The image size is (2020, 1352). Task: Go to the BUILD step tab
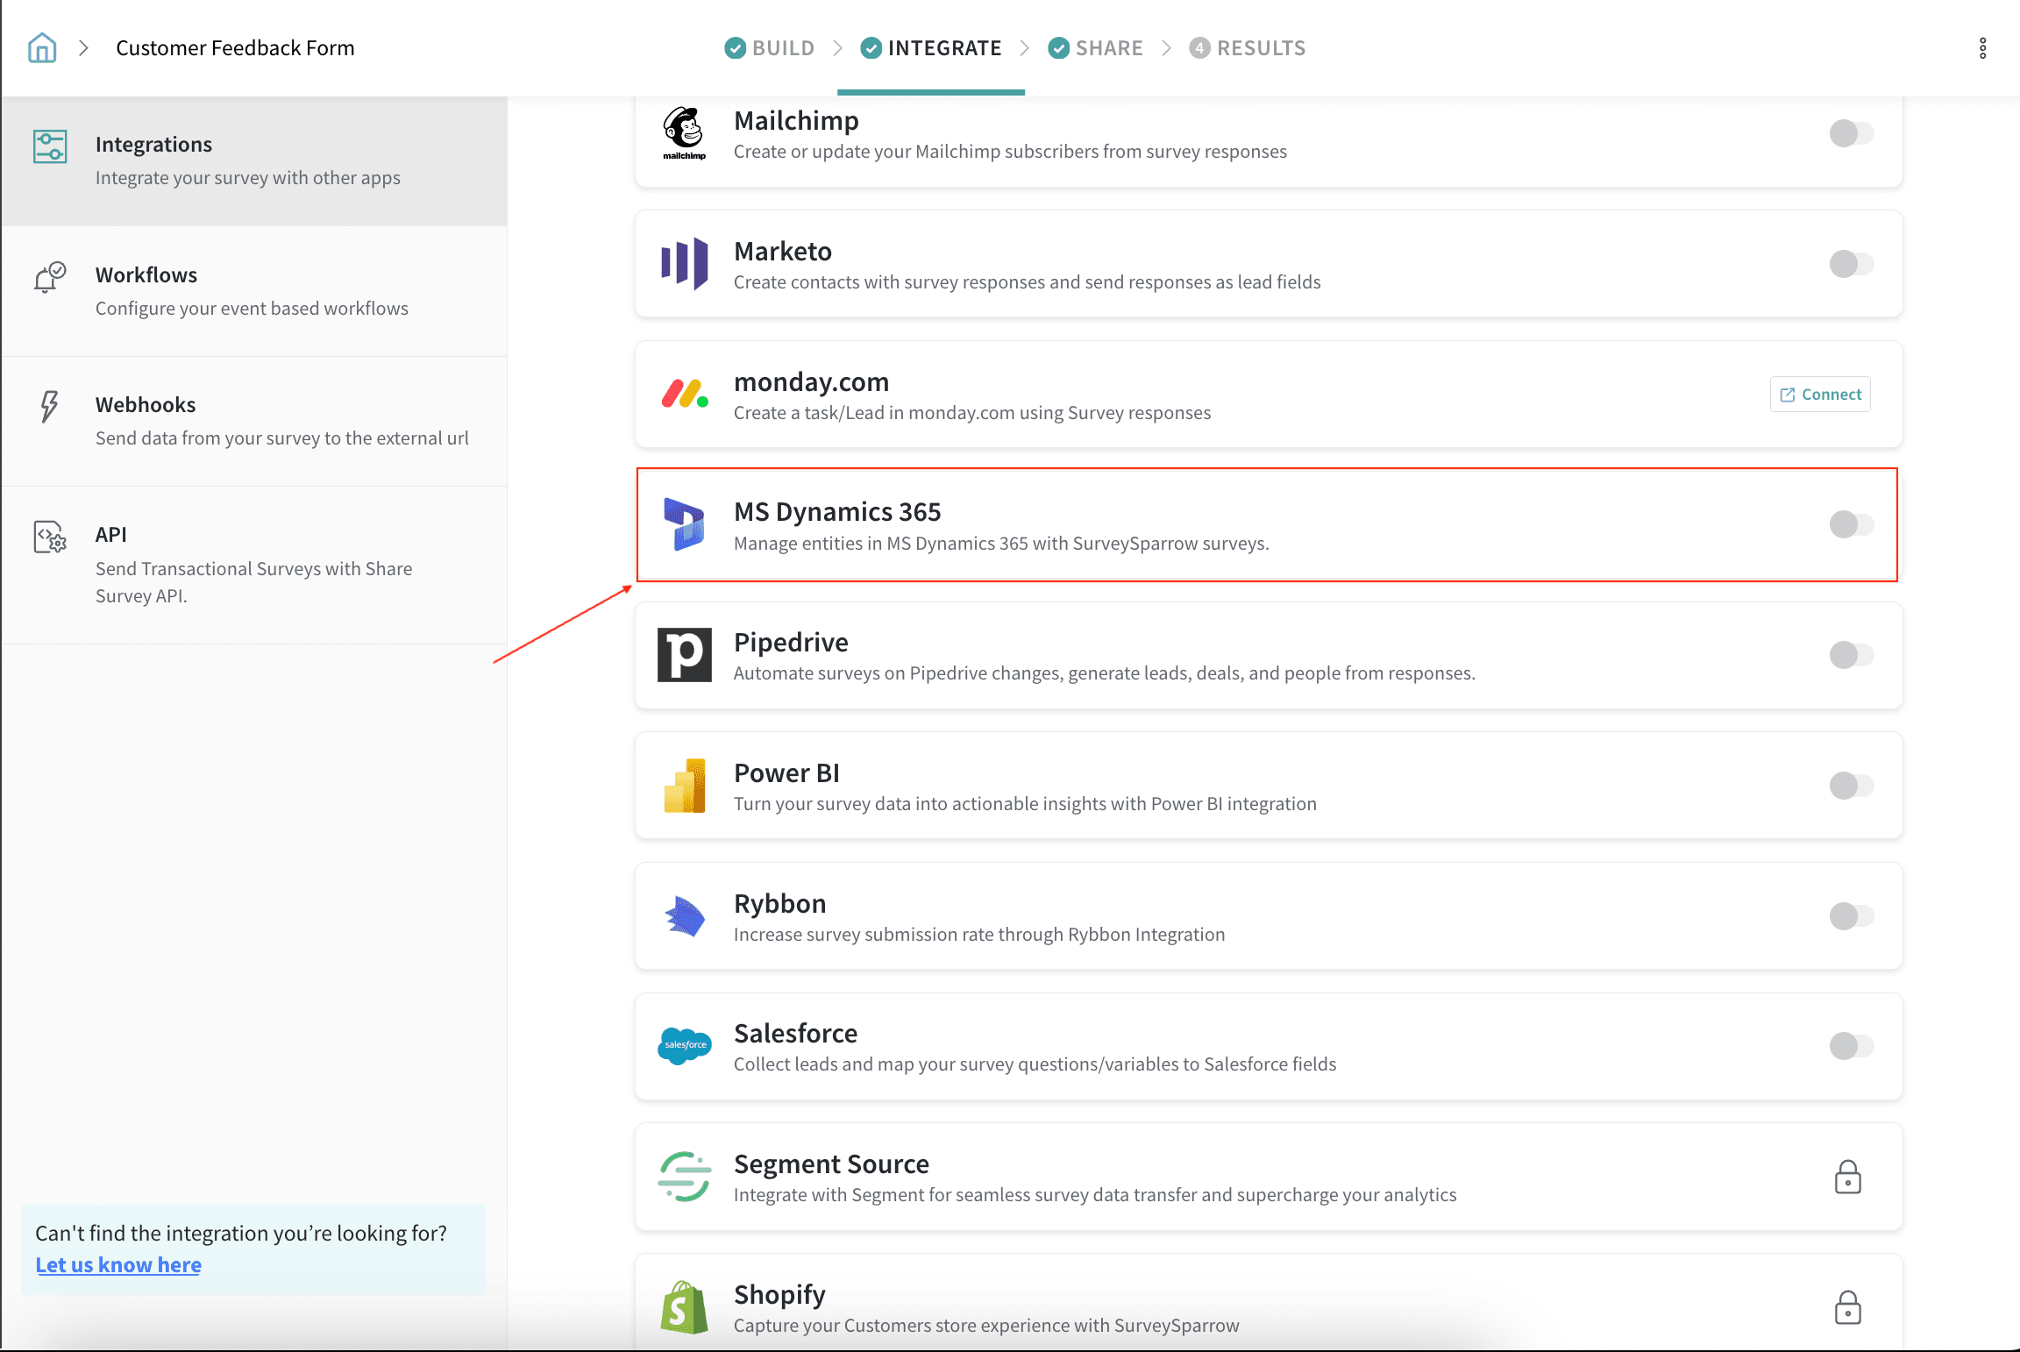(771, 48)
